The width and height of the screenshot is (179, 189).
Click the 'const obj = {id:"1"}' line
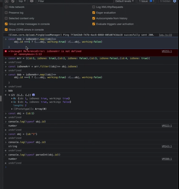pos(23,134)
